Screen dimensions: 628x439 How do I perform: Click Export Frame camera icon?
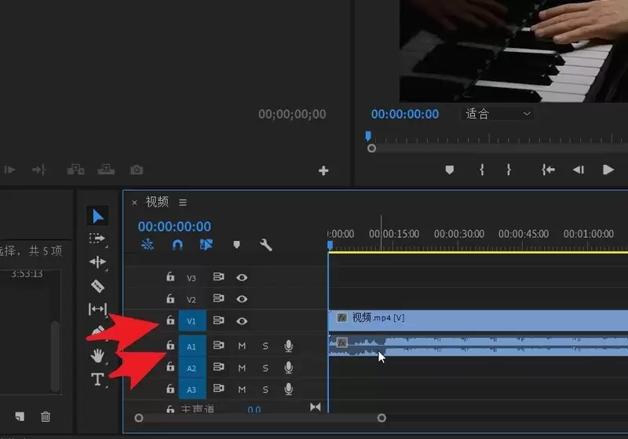(x=137, y=170)
